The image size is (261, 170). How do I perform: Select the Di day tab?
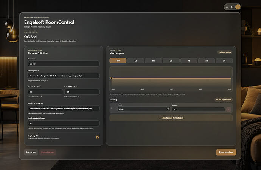tap(136, 61)
